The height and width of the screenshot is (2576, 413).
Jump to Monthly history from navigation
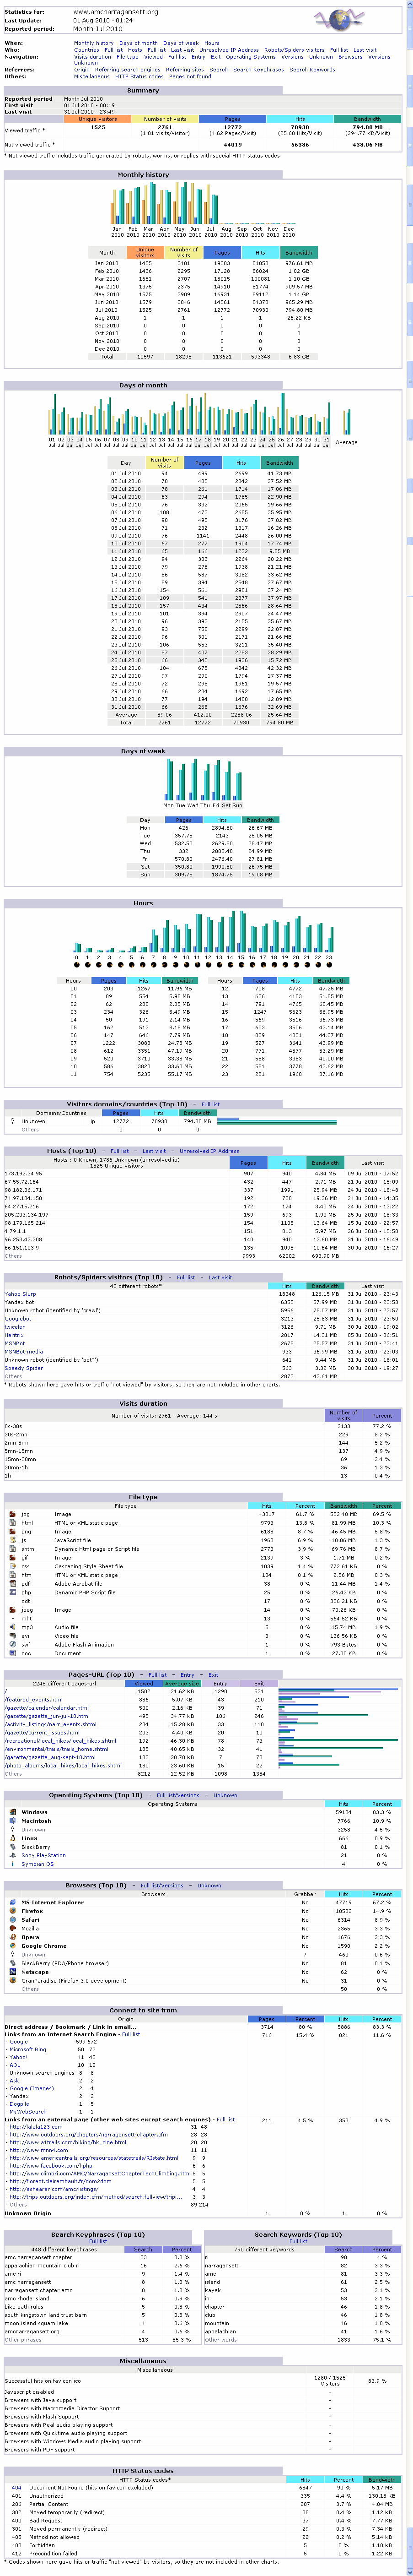click(x=93, y=43)
